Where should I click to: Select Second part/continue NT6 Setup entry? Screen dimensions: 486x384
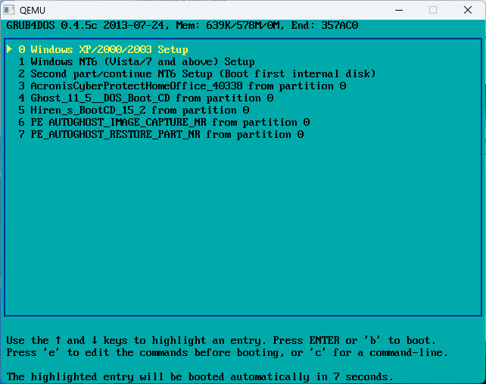click(x=197, y=73)
